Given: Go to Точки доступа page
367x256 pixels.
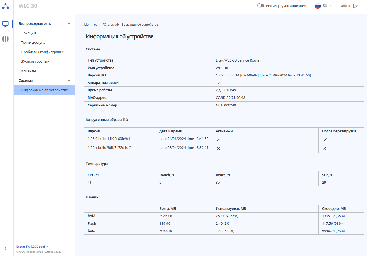Looking at the screenshot, I should tap(33, 43).
